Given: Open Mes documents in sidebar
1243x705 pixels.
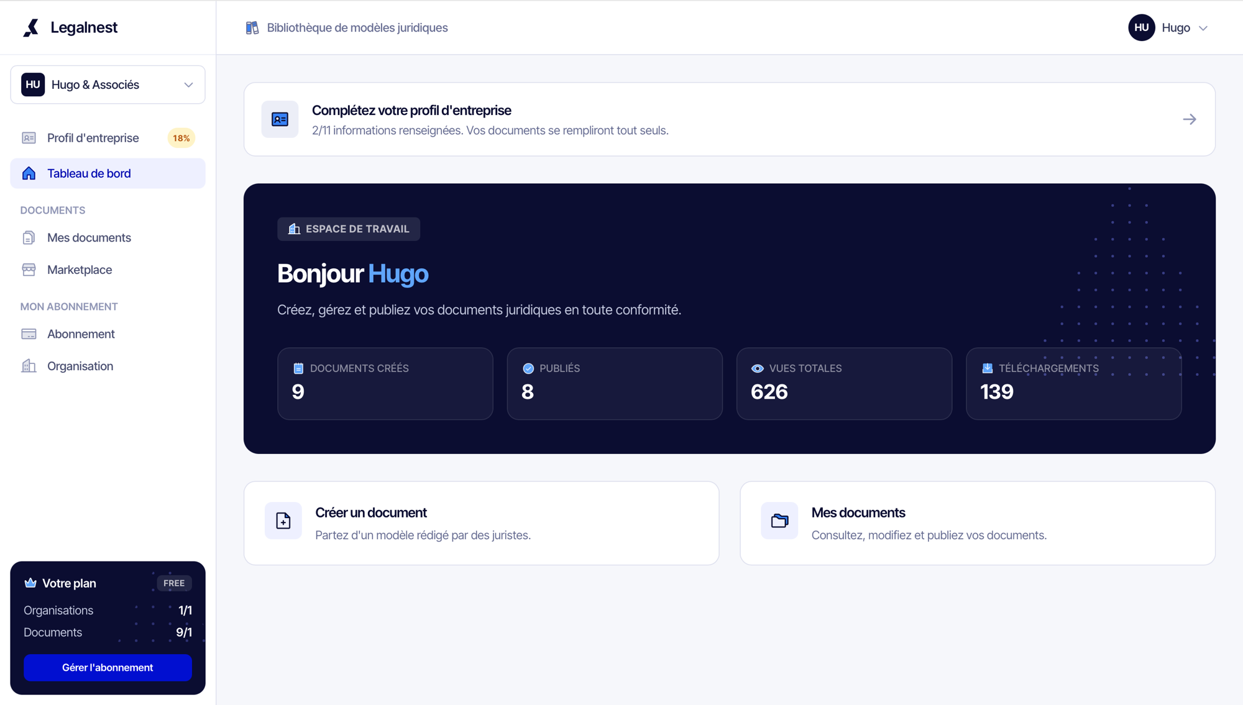Looking at the screenshot, I should 108,238.
